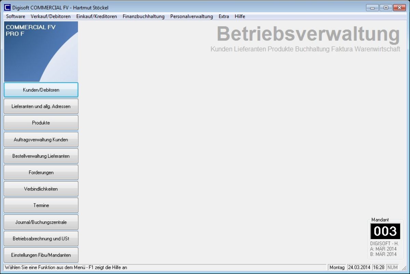Open Lieferanten und allg. Adressen
The height and width of the screenshot is (274, 410).
point(41,106)
